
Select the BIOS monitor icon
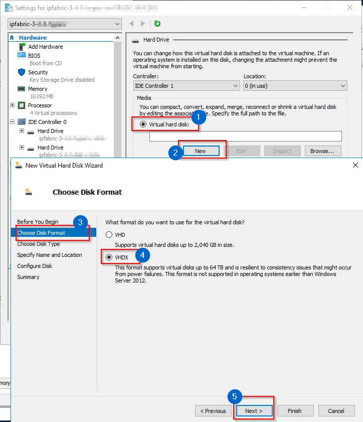click(22, 56)
